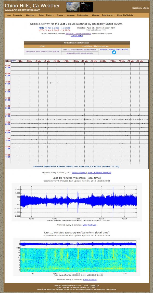The height and width of the screenshot is (293, 153).
Task: Click the 8-hour seismic helicorder graph
Action: [77, 114]
